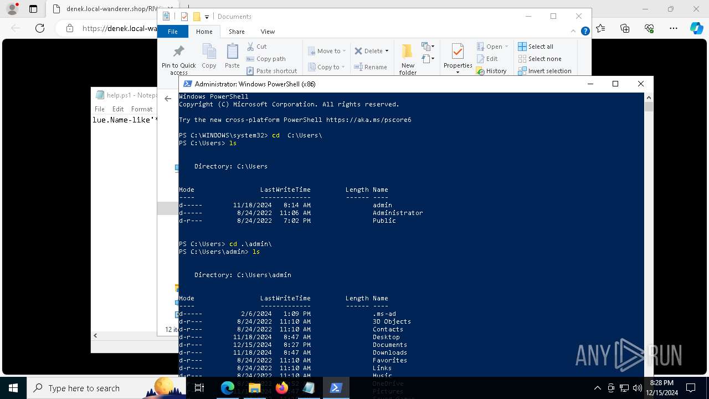
Task: Open Edge collections icon
Action: coord(625,28)
